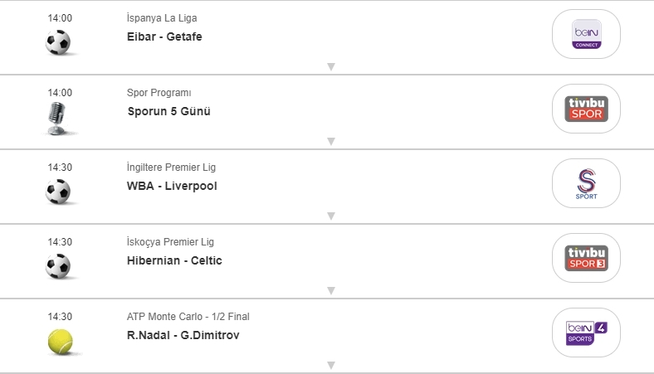This screenshot has height=374, width=654.
Task: Open the Tivibu Spor 3 channel logo
Action: click(x=587, y=258)
